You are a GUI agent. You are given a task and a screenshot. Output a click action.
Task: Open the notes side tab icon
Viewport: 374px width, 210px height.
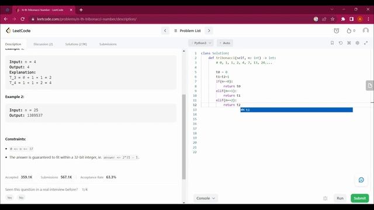pos(370,86)
